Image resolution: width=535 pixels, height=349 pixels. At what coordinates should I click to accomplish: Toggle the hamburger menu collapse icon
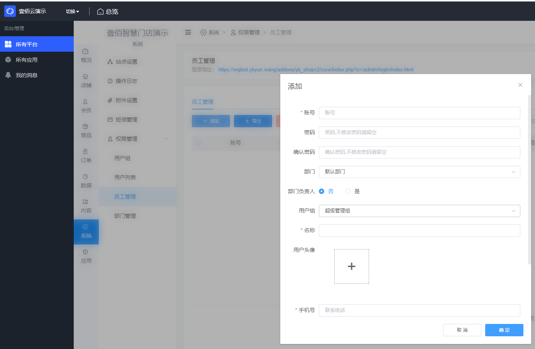coord(188,32)
